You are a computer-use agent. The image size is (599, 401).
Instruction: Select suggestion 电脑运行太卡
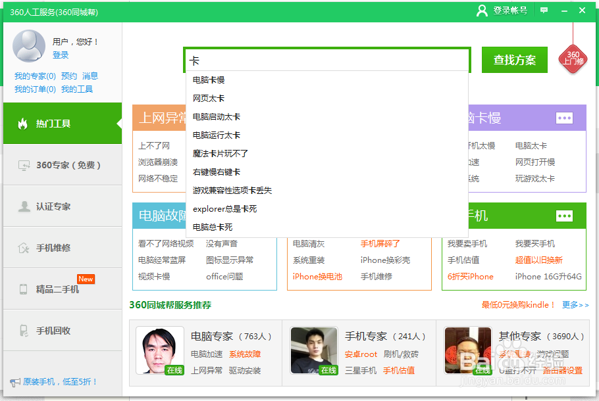327,135
